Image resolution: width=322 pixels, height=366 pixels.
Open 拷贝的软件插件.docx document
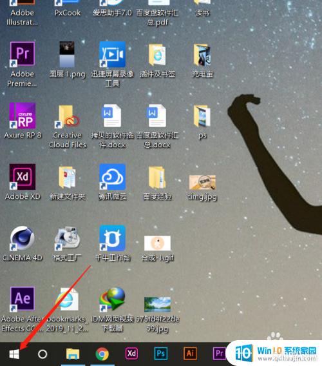[x=112, y=126]
